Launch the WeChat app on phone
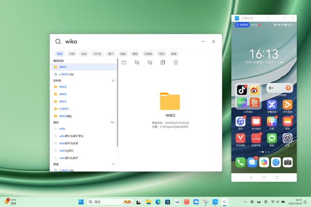 coord(272,138)
